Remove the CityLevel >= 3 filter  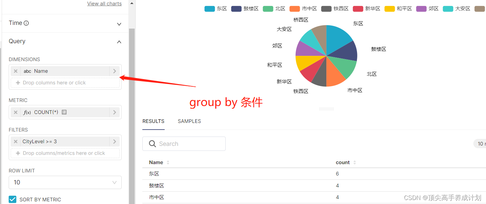tap(15, 141)
